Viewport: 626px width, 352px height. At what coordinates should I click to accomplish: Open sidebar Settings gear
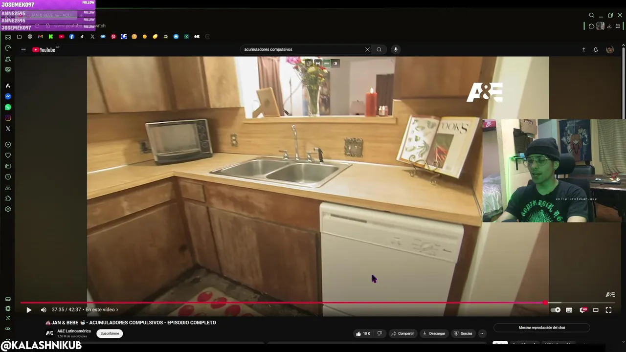(x=8, y=209)
